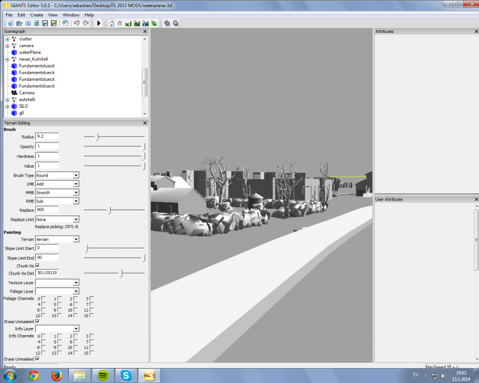Select the g0 node in scenegraph

click(x=22, y=113)
